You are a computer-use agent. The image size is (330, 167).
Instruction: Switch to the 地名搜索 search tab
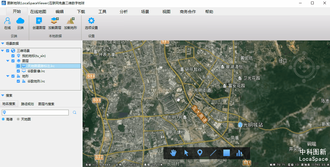[x=9, y=104]
